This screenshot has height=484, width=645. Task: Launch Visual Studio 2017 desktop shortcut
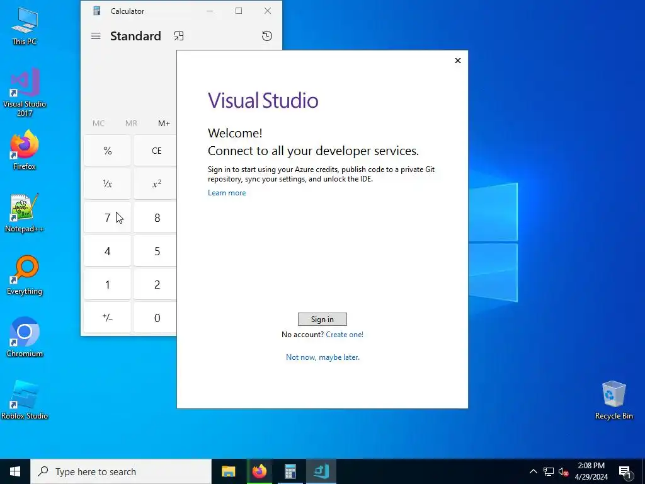click(25, 93)
